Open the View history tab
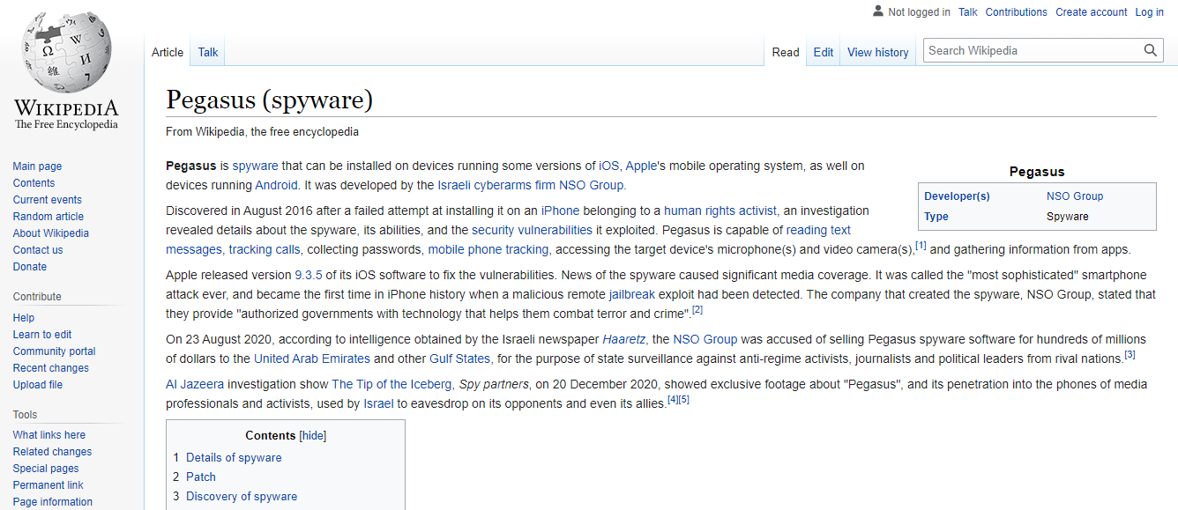 (x=878, y=52)
